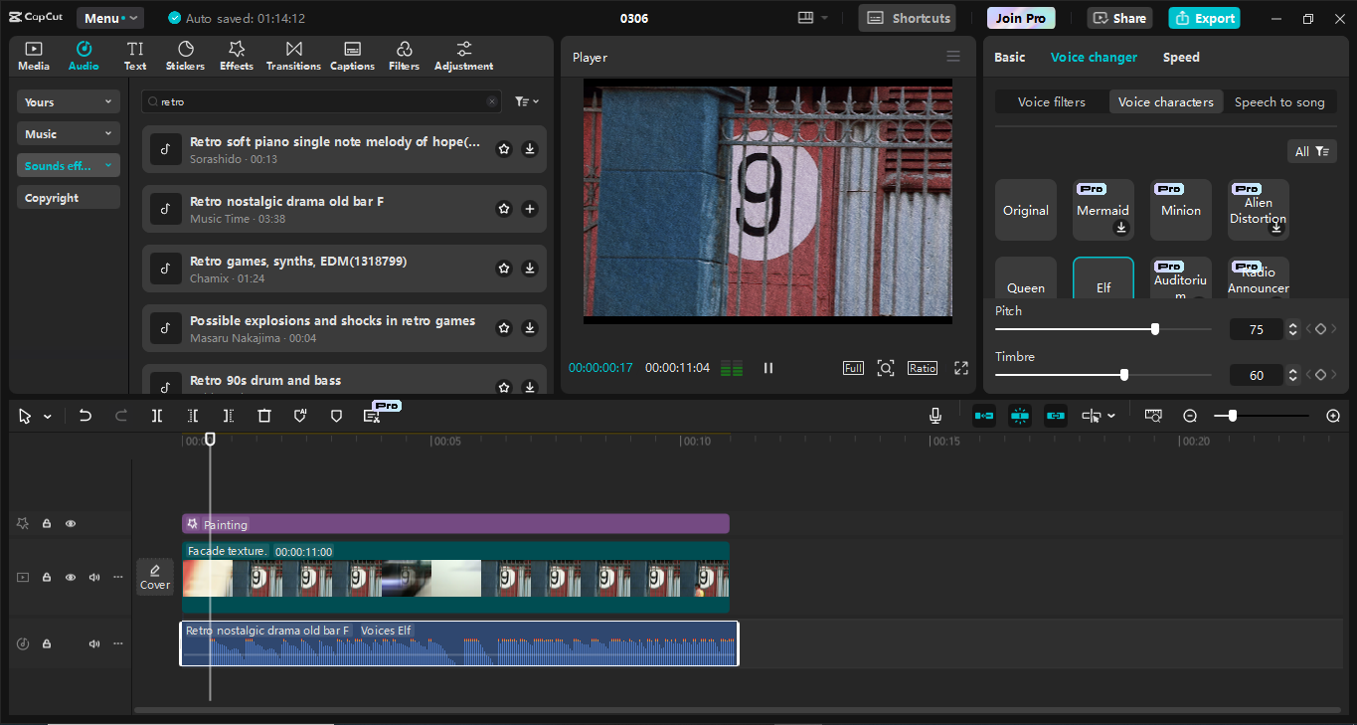
Task: Open keyframe graph editor icon near zoom slider
Action: point(1153,416)
